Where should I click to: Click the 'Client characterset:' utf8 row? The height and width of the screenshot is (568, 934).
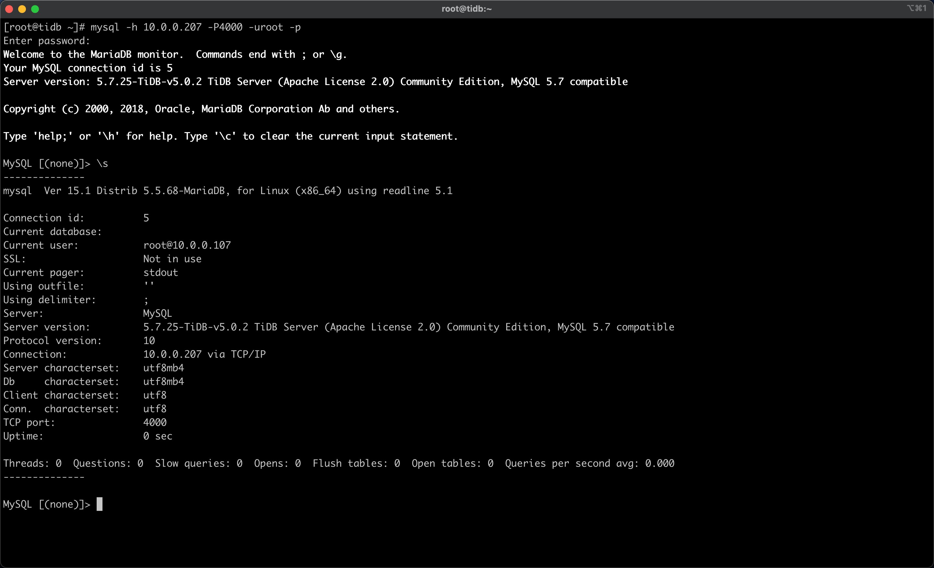[85, 396]
